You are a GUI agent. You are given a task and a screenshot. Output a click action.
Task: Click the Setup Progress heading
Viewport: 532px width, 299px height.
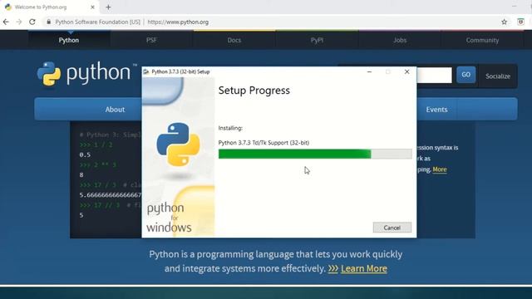click(254, 91)
